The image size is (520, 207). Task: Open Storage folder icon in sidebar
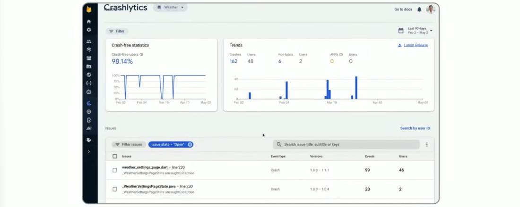click(x=88, y=66)
